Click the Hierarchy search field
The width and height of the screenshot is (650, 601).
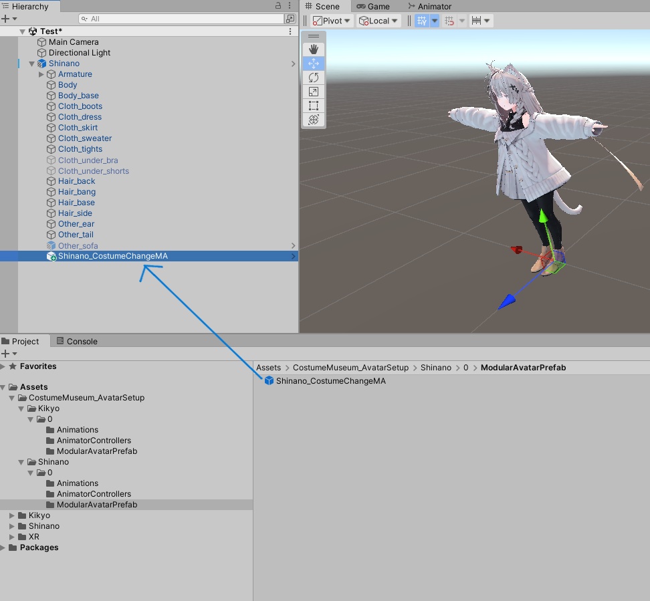click(181, 19)
